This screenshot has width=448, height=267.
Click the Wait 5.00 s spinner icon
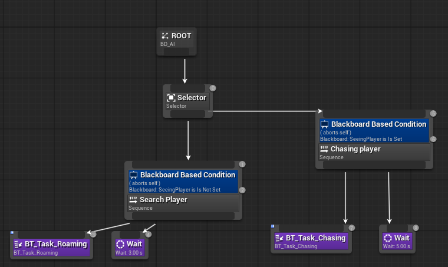click(388, 238)
